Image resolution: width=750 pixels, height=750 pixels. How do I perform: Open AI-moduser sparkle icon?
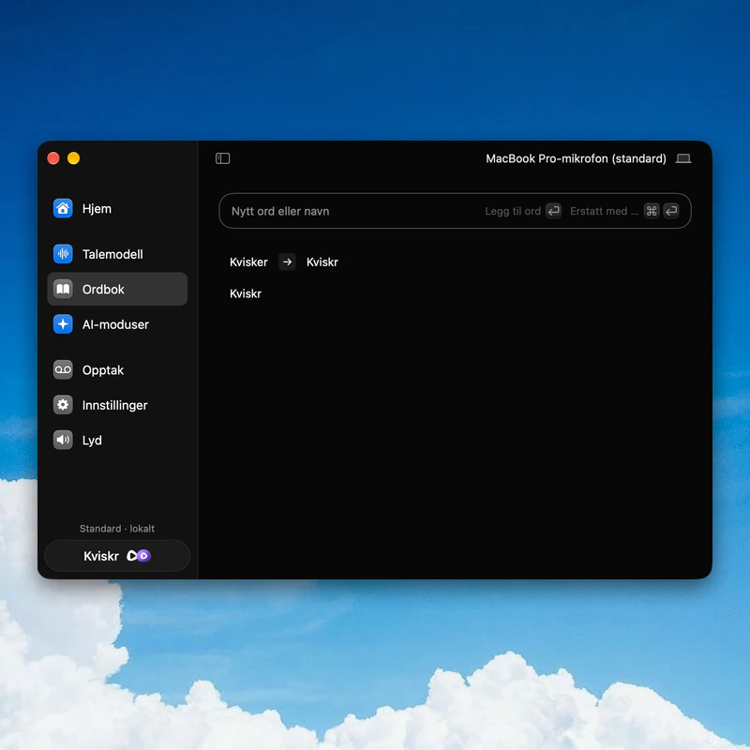(x=63, y=324)
